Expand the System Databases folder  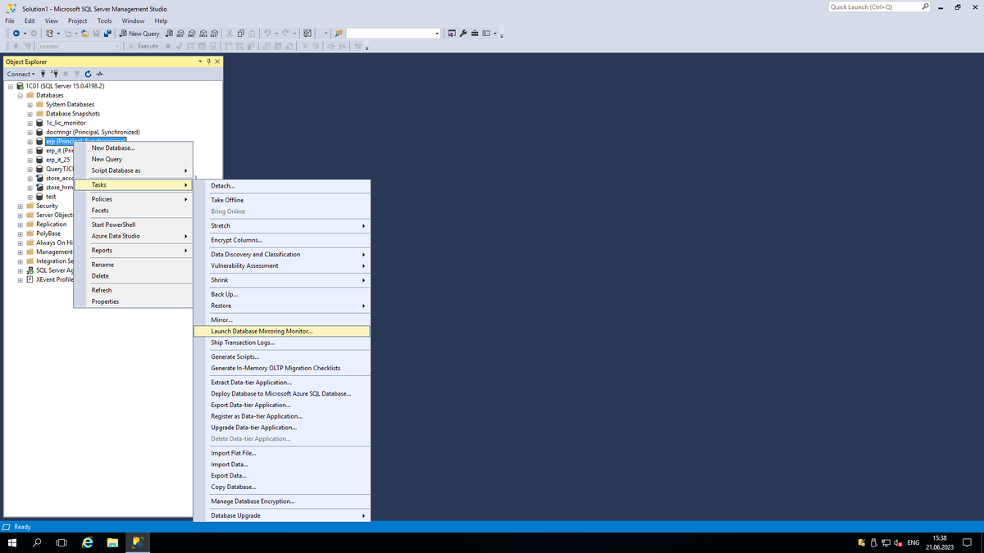pos(30,105)
